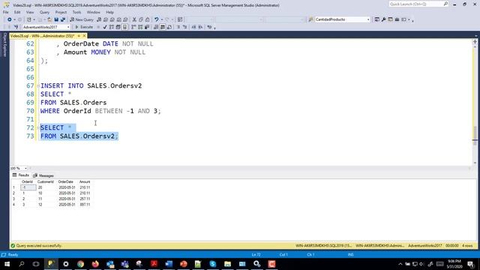Toggle Include Actual Execution Plan icon
480x270 pixels.
(133, 27)
